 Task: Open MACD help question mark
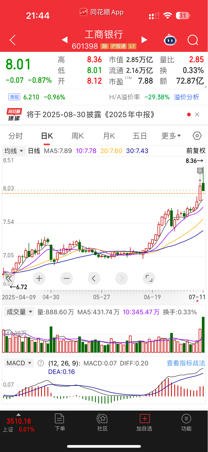point(41,363)
